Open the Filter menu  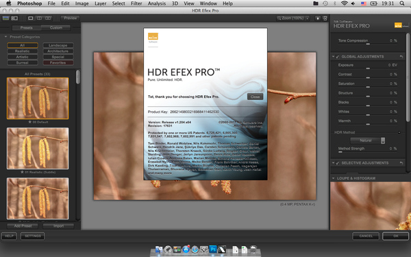pos(136,3)
